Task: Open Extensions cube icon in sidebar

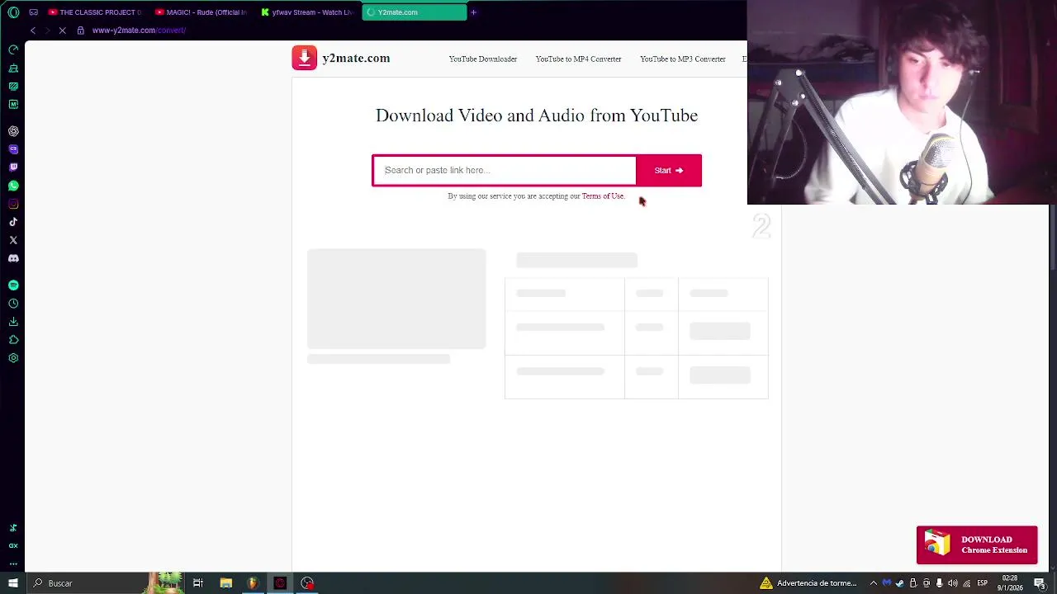Action: [x=13, y=340]
